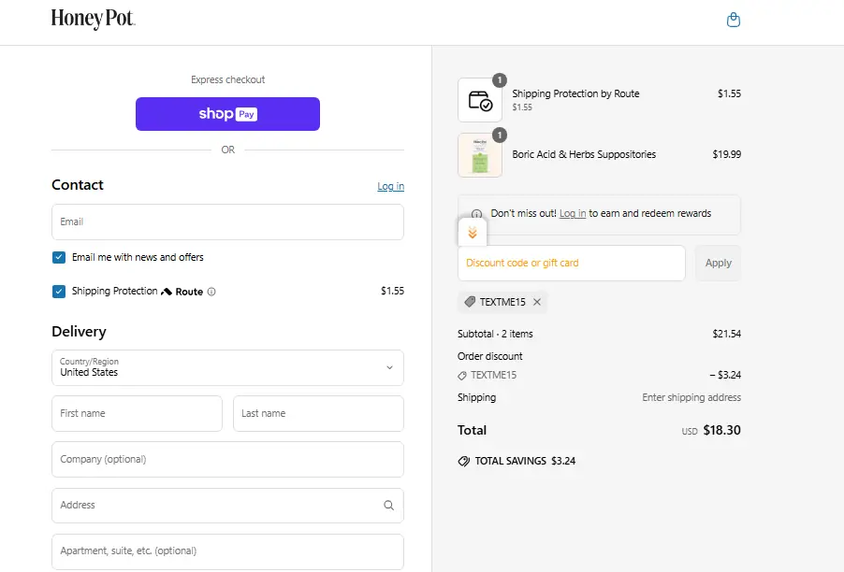Click the Address input field

tap(227, 506)
